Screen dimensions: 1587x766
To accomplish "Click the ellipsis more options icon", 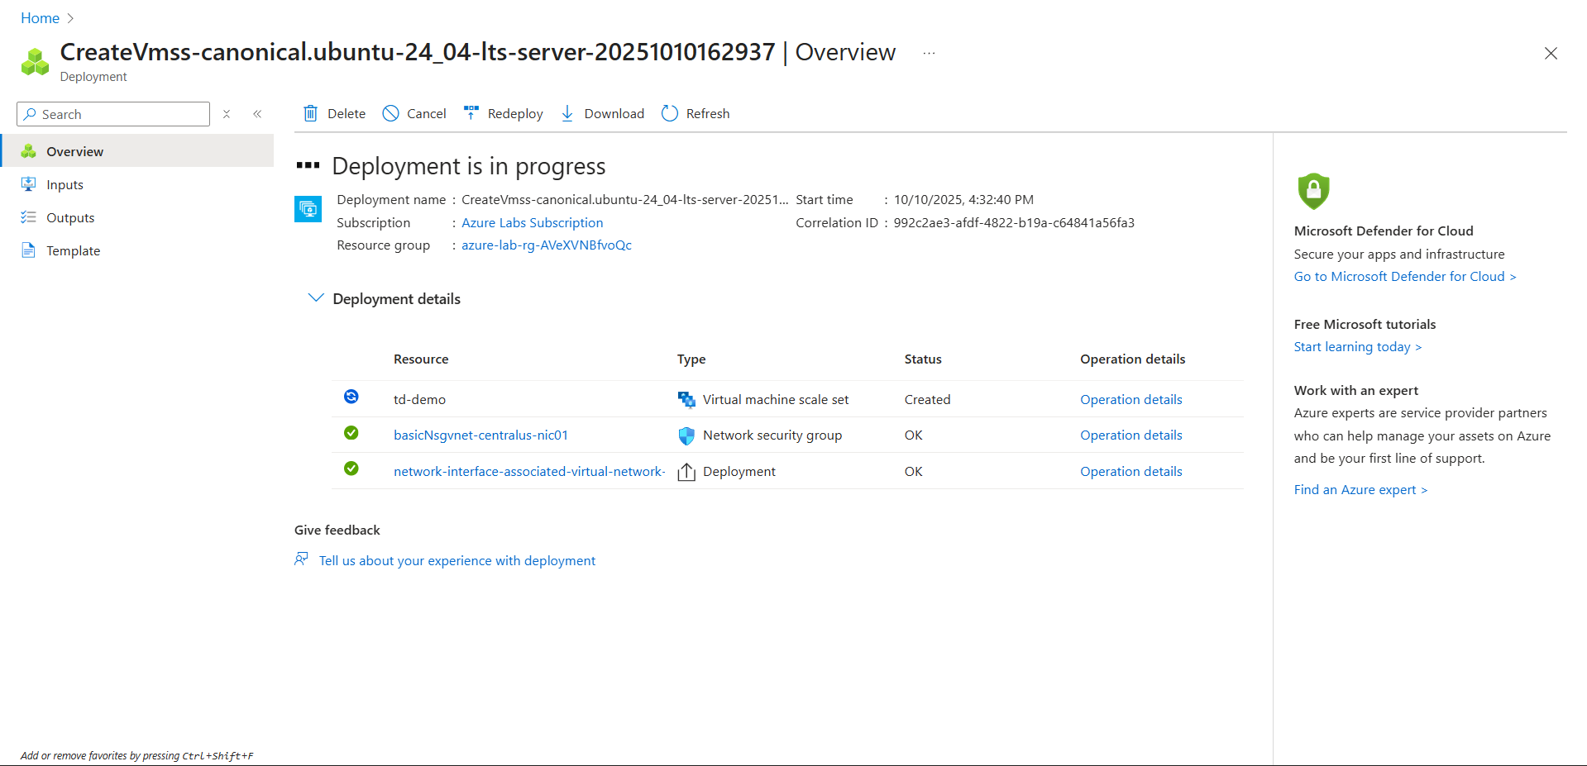I will pyautogui.click(x=929, y=53).
